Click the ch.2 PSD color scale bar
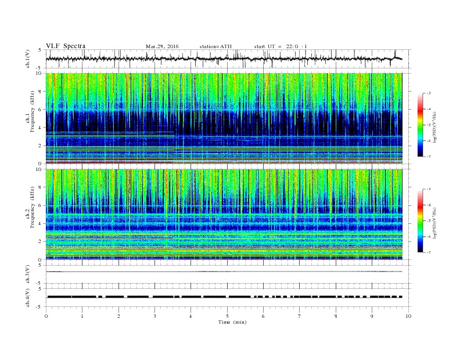The image size is (460, 355). [420, 221]
